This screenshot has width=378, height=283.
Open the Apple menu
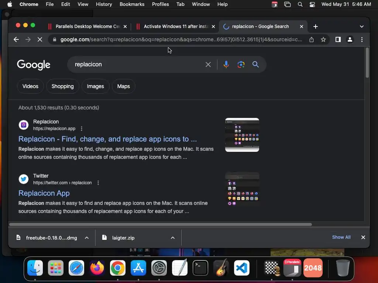pyautogui.click(x=10, y=4)
